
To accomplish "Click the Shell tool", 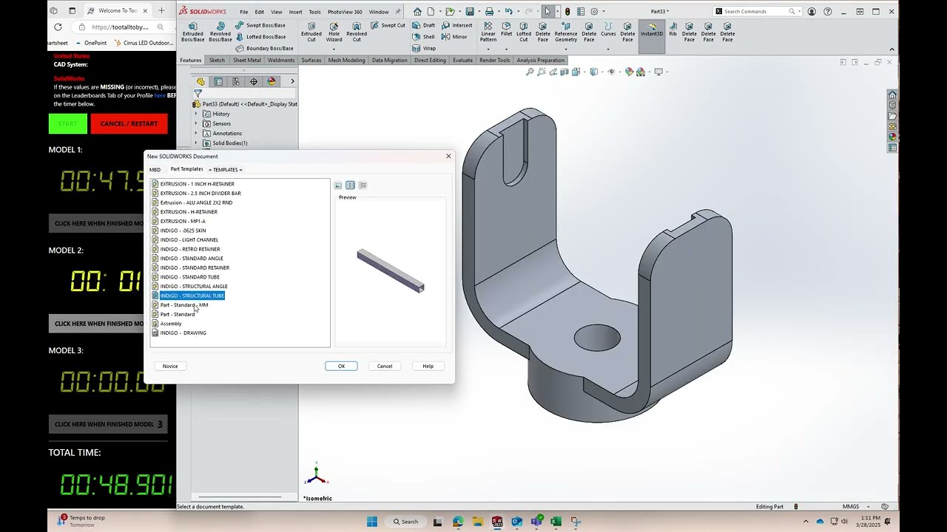I will click(424, 37).
